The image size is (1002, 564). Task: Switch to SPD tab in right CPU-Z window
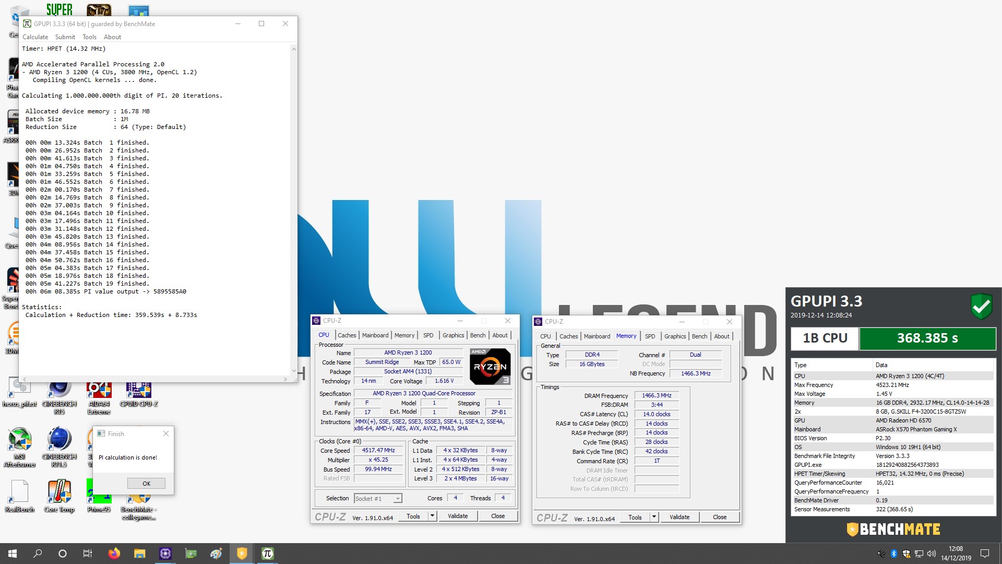point(650,336)
